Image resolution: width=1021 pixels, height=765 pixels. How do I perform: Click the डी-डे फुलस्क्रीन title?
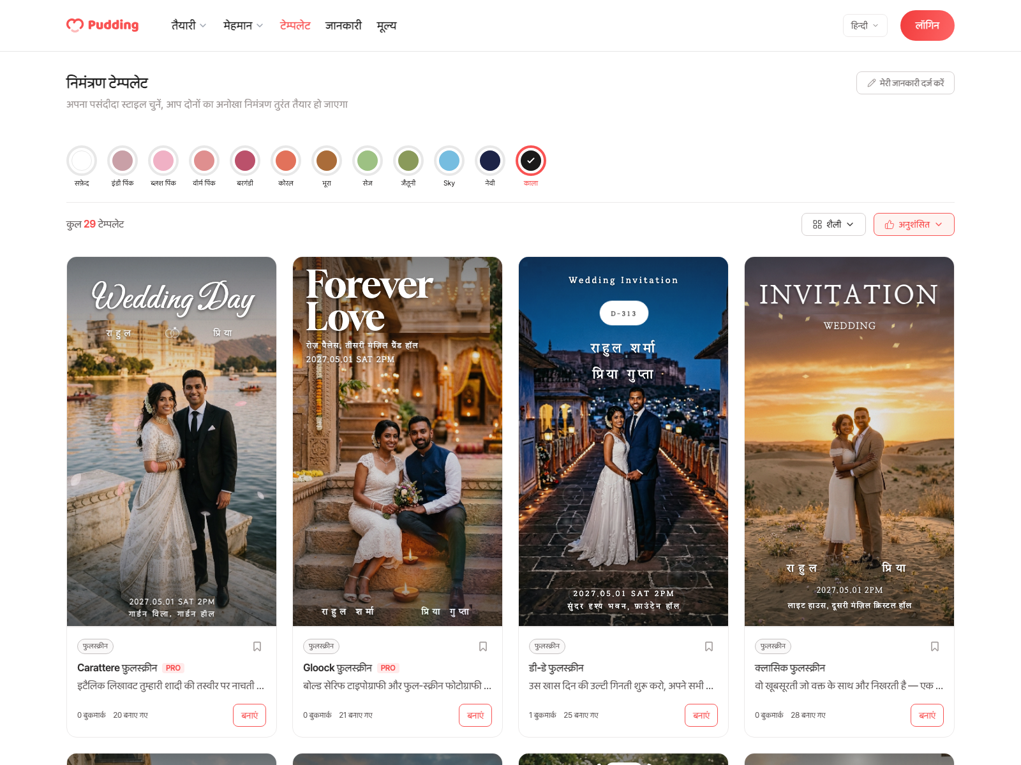click(556, 667)
